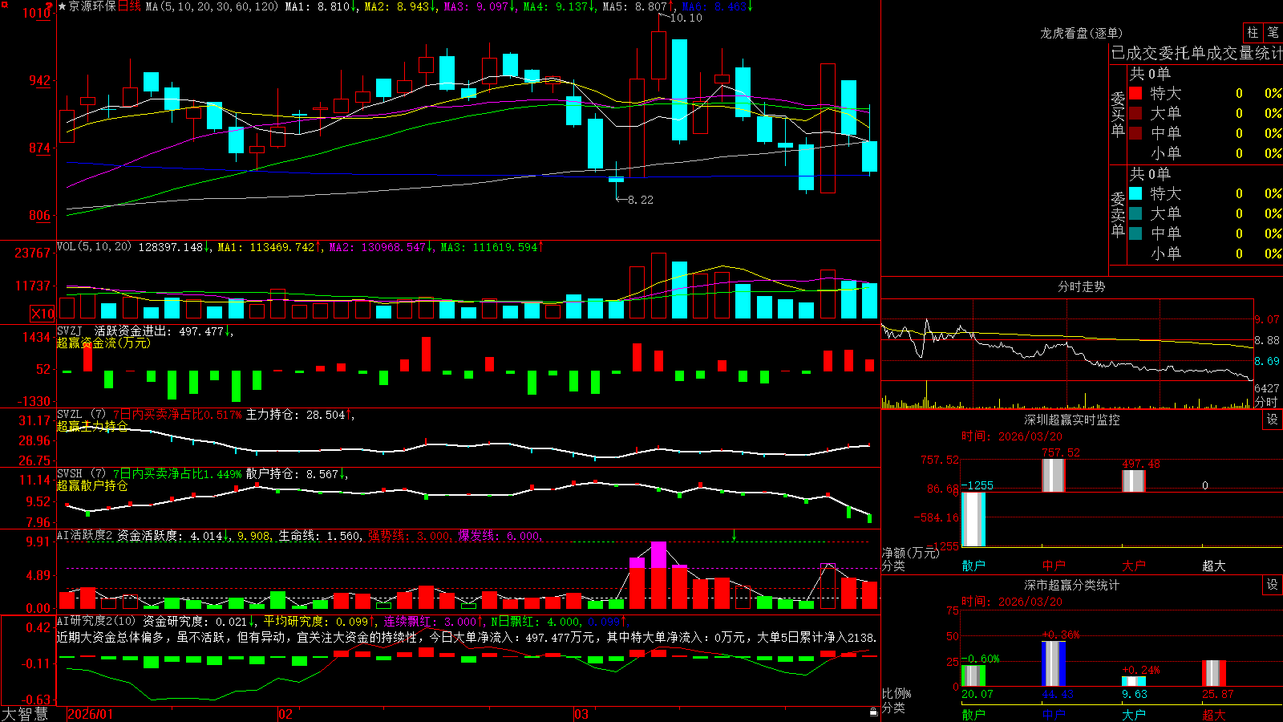Click 超赢资金流(万元) label
Screen dimensions: 1283x722
103,343
